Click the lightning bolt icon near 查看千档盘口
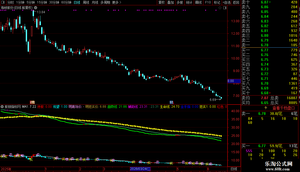300x172 pixels. [x=266, y=108]
